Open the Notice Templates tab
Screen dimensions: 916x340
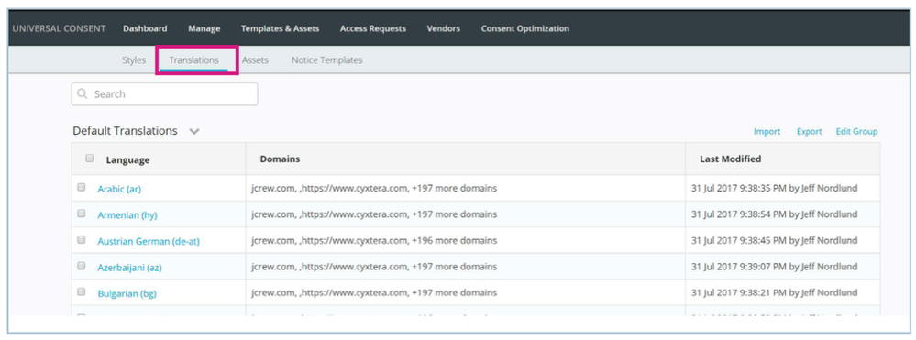327,60
